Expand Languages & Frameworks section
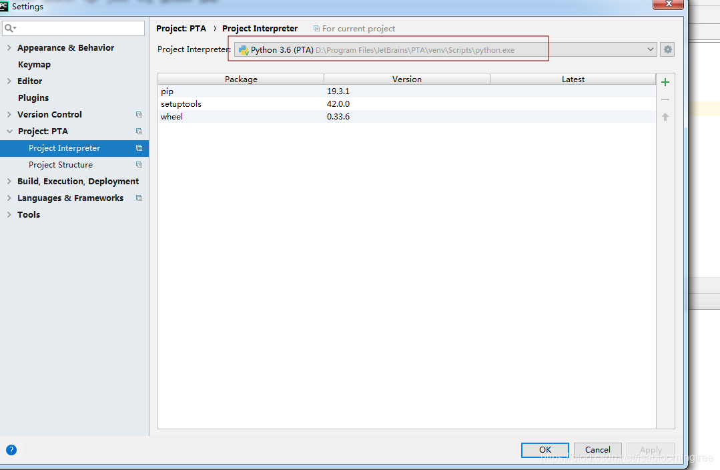The image size is (720, 470). pyautogui.click(x=9, y=198)
